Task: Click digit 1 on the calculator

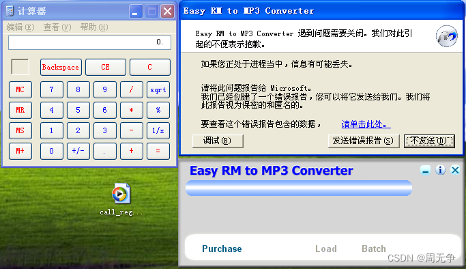Action: click(52, 131)
